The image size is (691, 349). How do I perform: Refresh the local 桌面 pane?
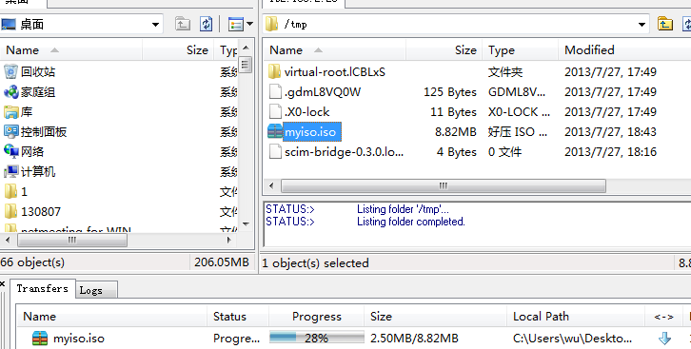[x=206, y=24]
